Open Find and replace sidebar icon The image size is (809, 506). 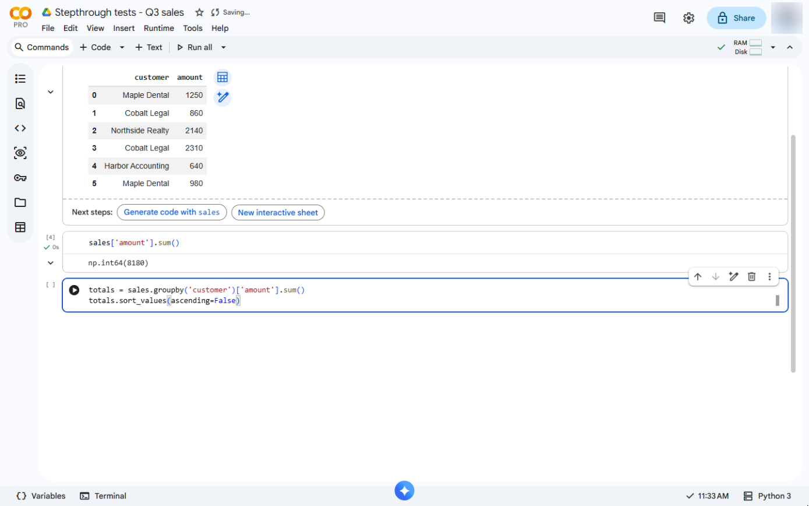pos(20,104)
